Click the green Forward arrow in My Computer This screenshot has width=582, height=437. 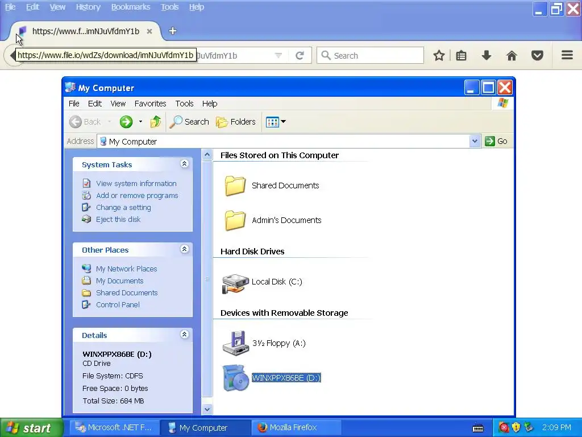click(126, 122)
